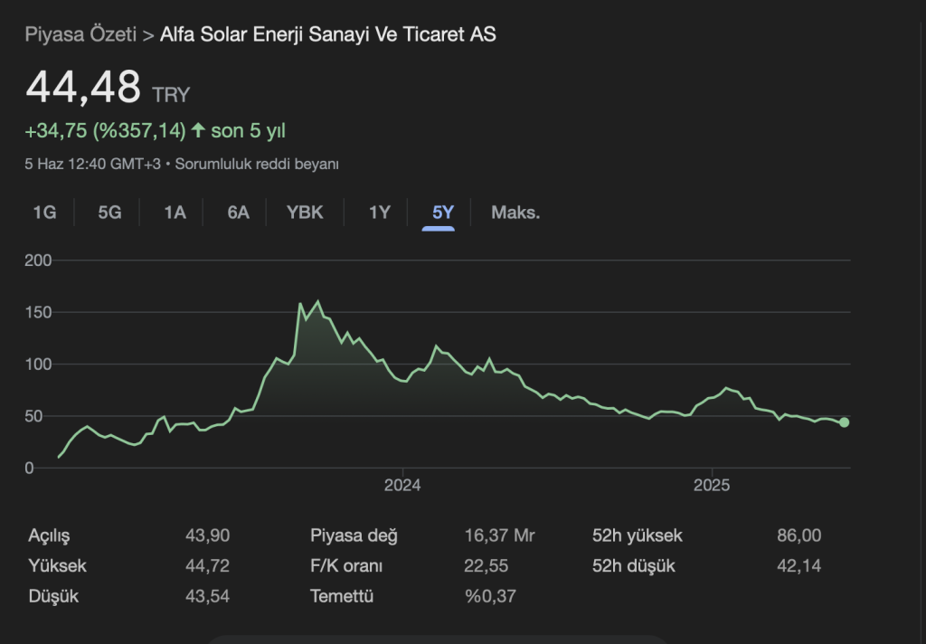926x644 pixels.
Task: Switch to YBK year-to-date tab
Action: (305, 213)
